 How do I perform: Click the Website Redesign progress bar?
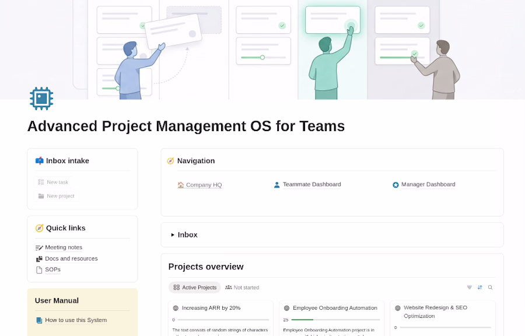pyautogui.click(x=445, y=328)
